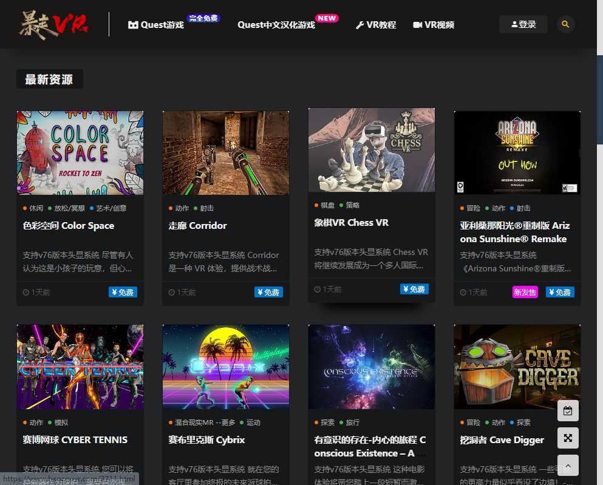Image resolution: width=603 pixels, height=485 pixels.
Task: Click the back-to-top arrow button
Action: pos(568,466)
